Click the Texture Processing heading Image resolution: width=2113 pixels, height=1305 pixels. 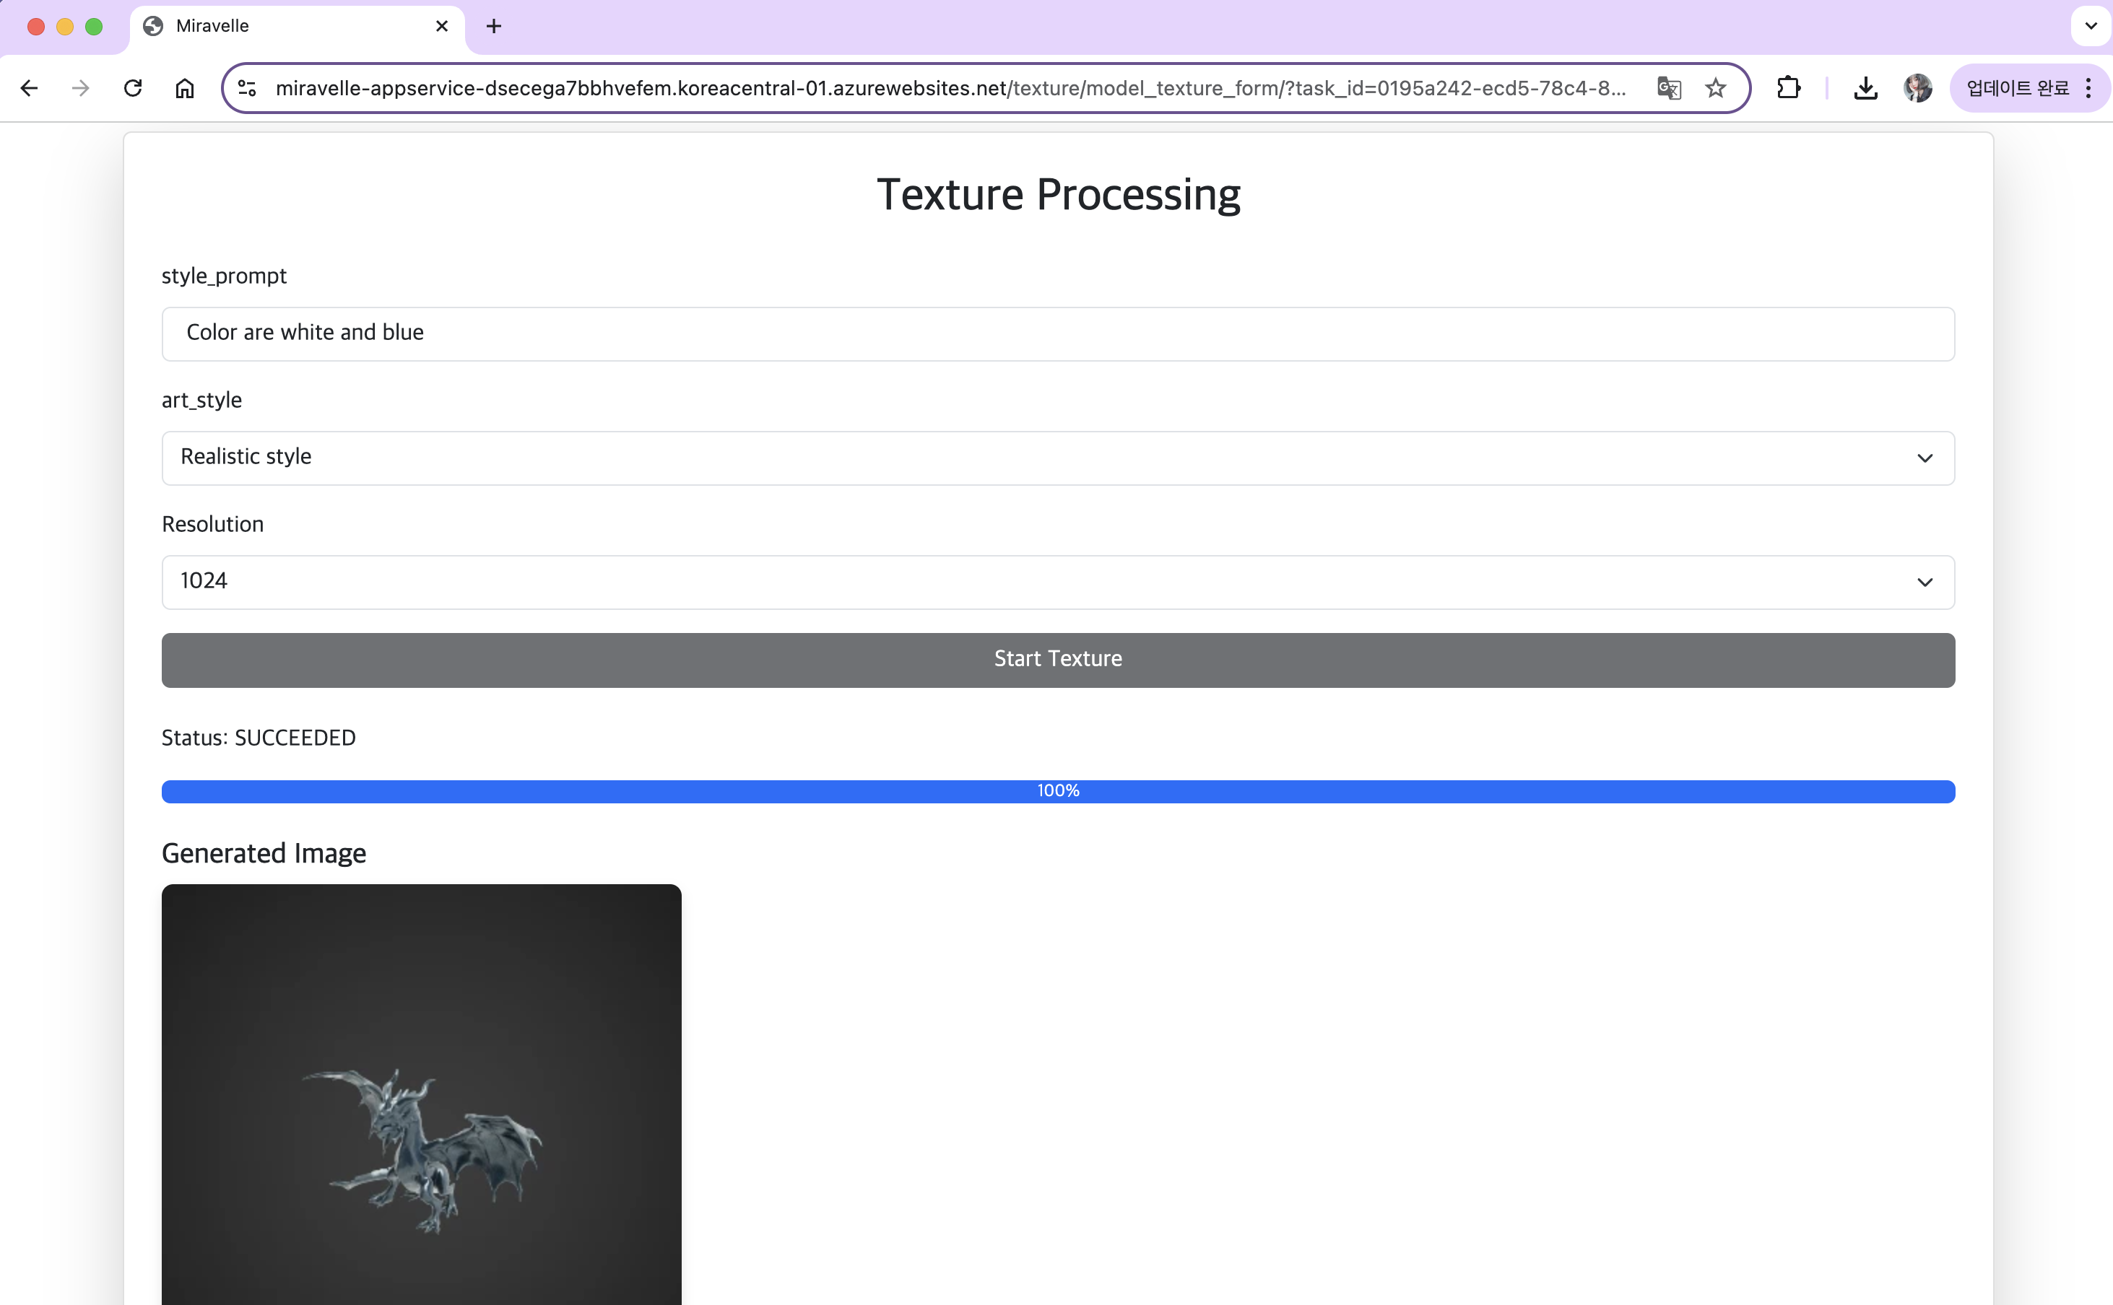[1059, 195]
